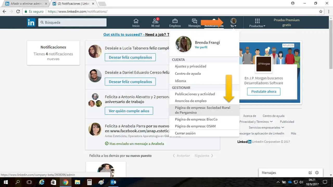Open Anuncios de empleo menu entry
The width and height of the screenshot is (333, 187).
point(191,101)
